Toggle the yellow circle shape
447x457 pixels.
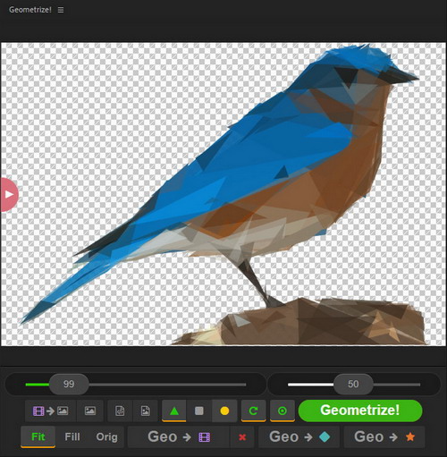[x=224, y=411]
